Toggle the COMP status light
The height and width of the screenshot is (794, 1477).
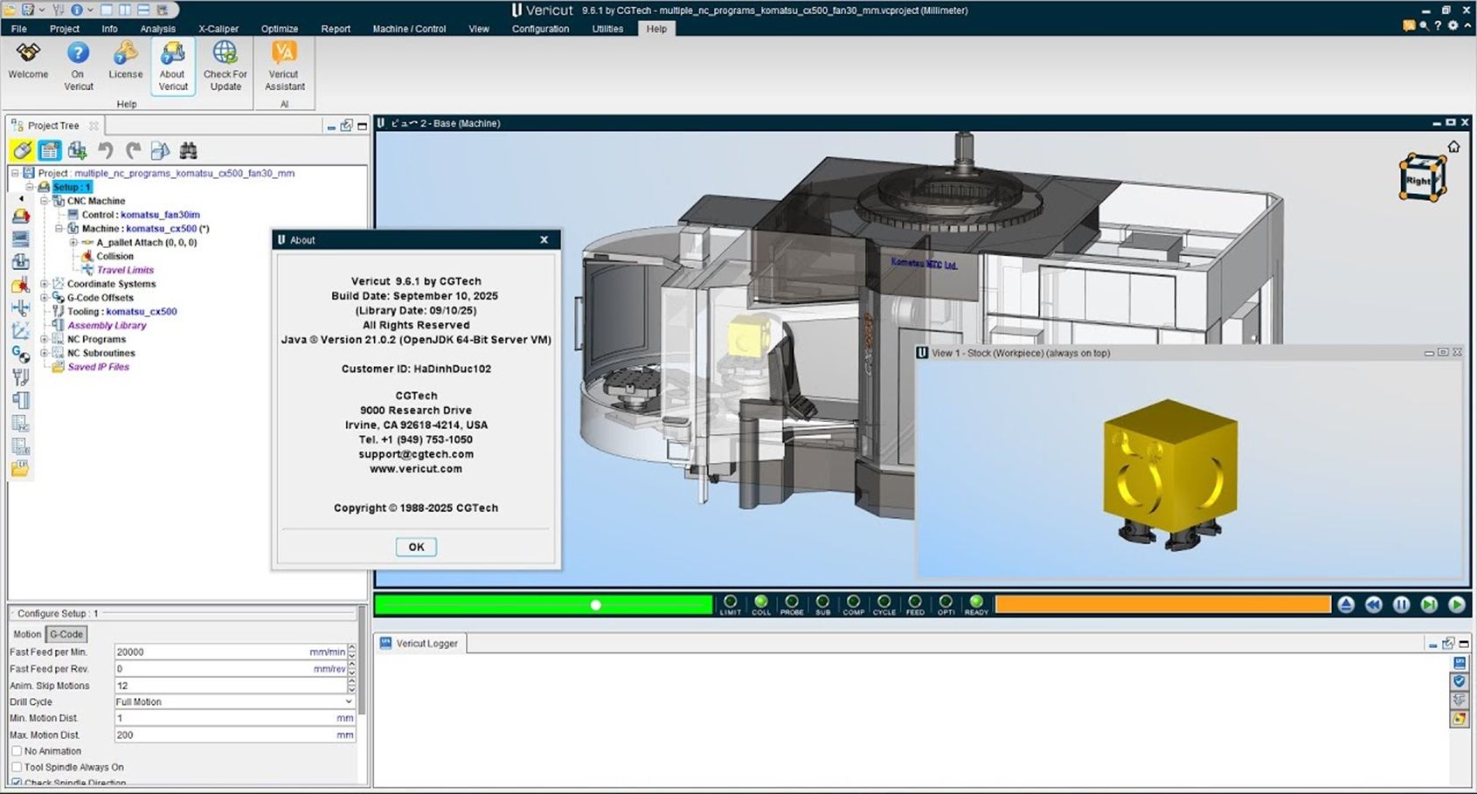pyautogui.click(x=853, y=604)
